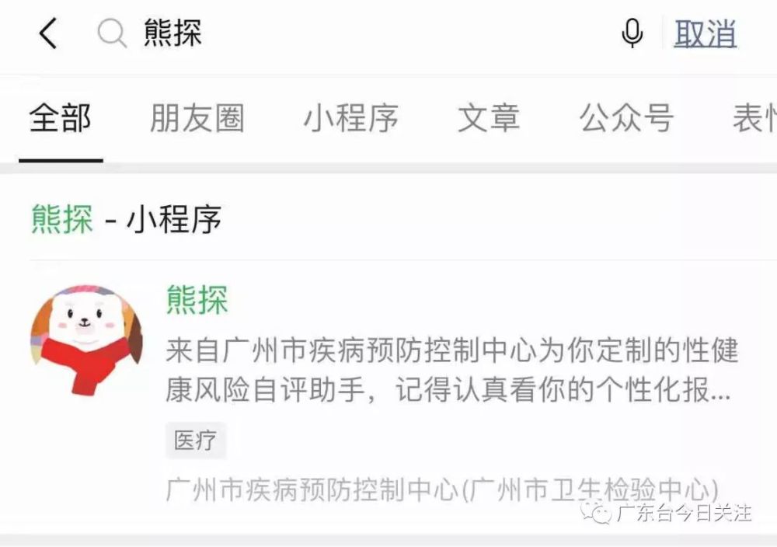Click 取消 to cancel the search

point(706,33)
